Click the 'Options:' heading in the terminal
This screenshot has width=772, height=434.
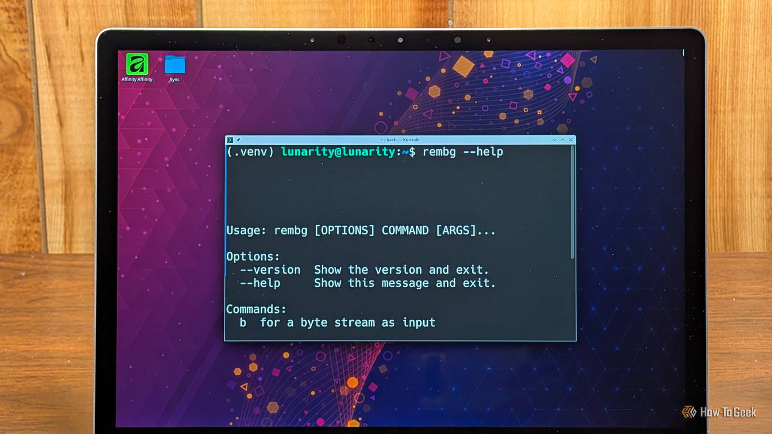click(x=253, y=257)
